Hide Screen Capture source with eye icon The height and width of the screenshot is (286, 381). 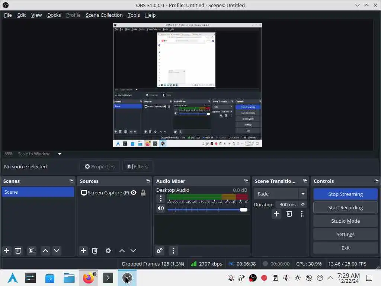(x=134, y=193)
